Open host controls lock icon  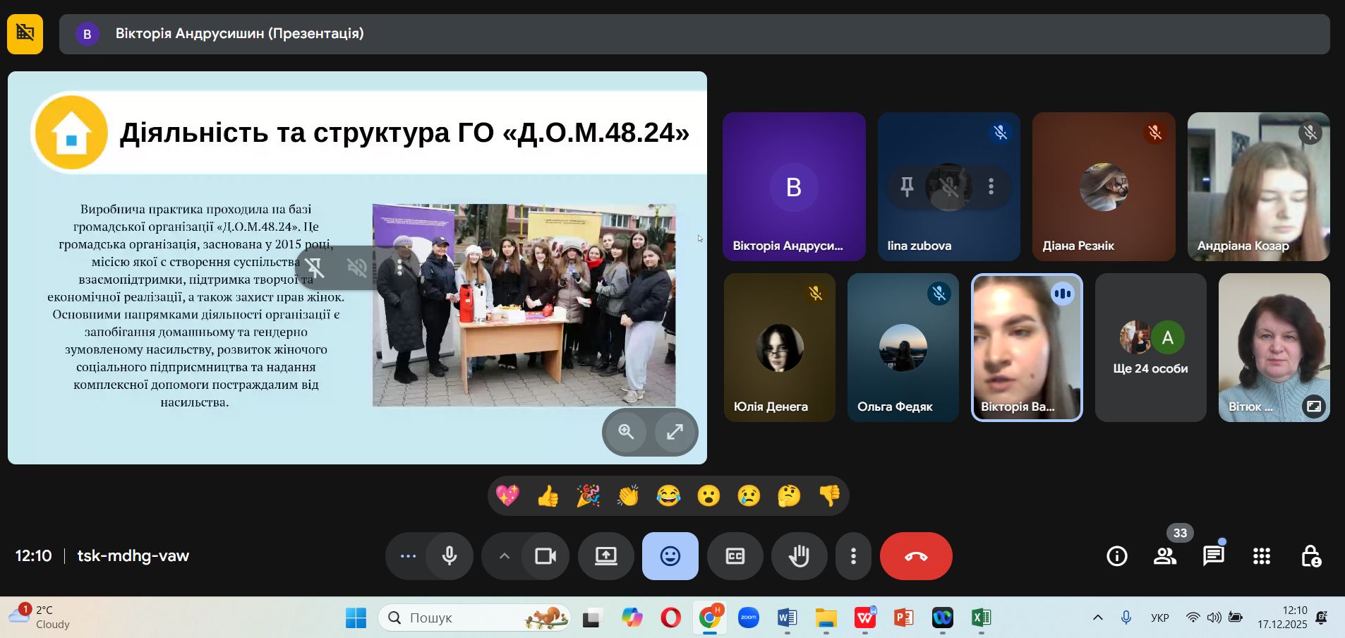coord(1310,556)
